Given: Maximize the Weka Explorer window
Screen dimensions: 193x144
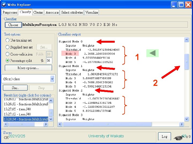Looking at the screenshot, I should pyautogui.click(x=181, y=5).
